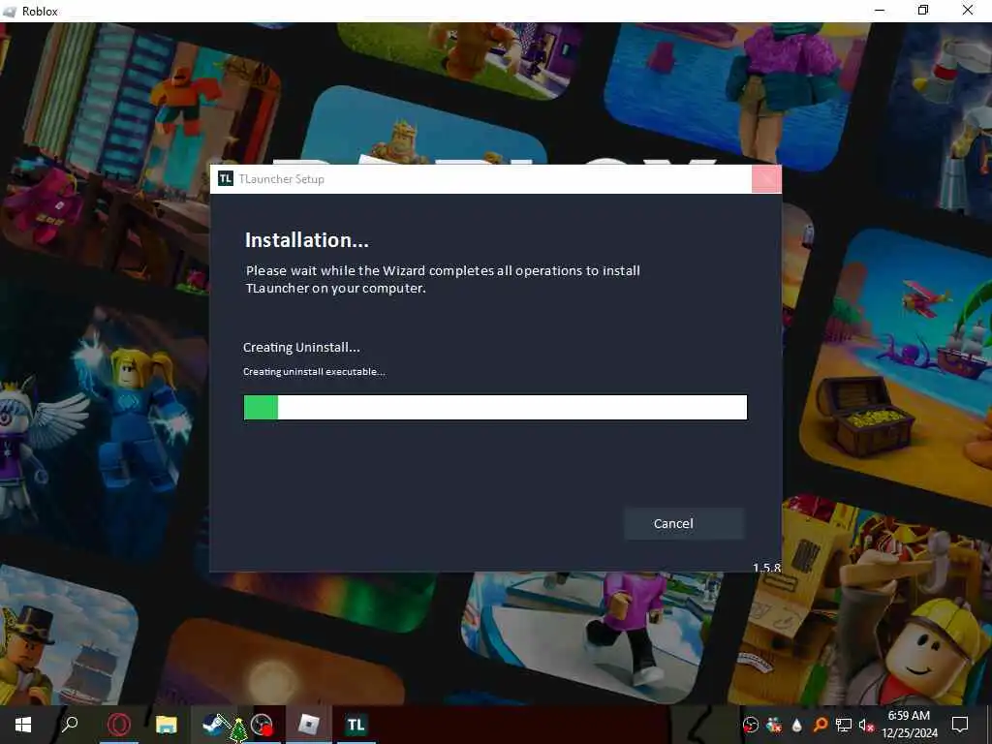The width and height of the screenshot is (992, 744).
Task: Open network status tray icon
Action: (x=844, y=725)
